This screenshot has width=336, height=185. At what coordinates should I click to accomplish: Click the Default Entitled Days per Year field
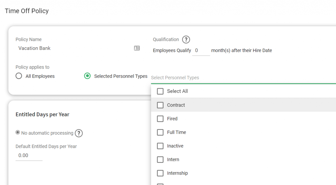(x=29, y=156)
